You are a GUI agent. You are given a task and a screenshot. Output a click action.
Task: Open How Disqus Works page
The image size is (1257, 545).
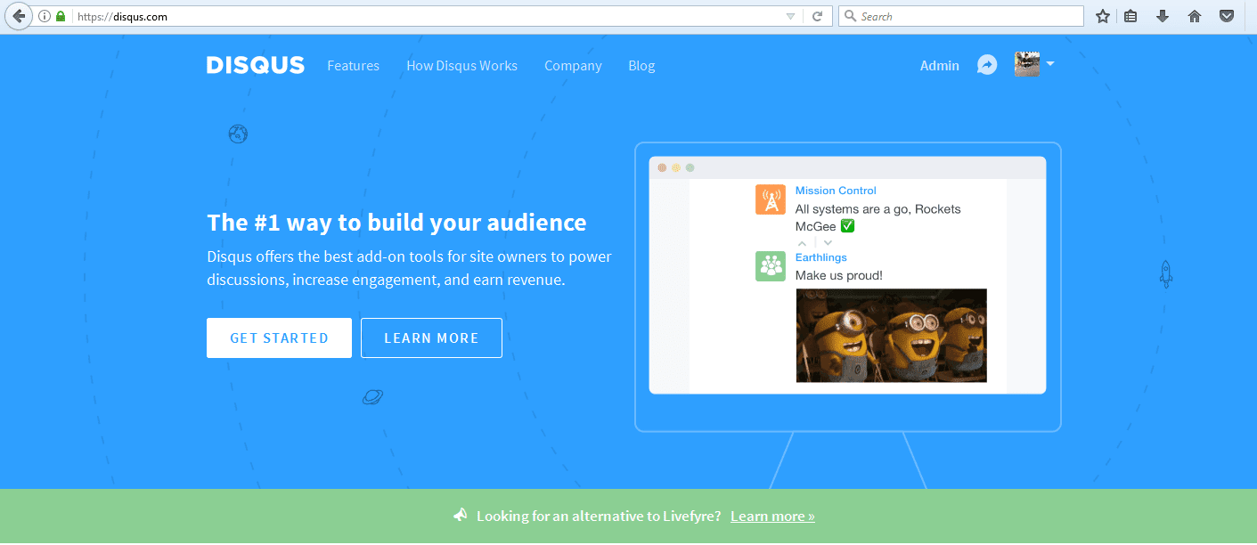[461, 66]
